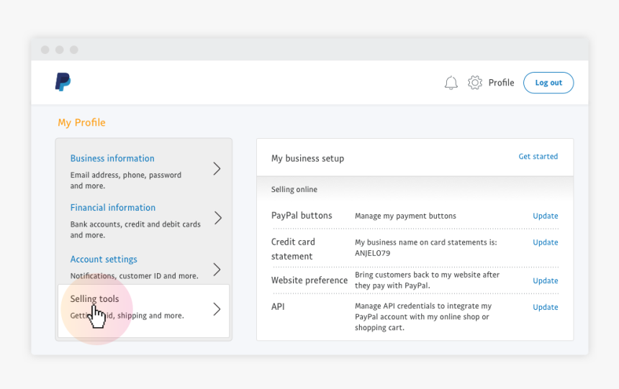Click the Log out button

coord(548,83)
